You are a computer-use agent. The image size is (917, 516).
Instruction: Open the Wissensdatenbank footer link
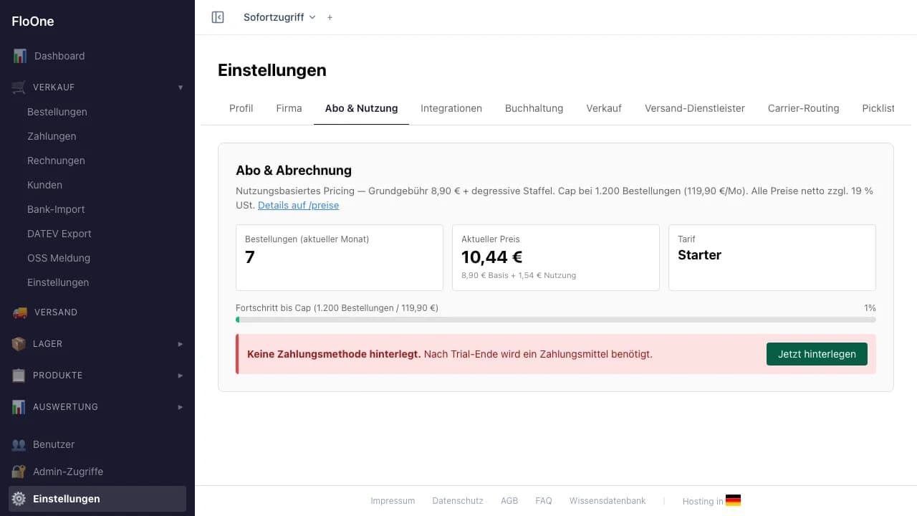coord(608,501)
